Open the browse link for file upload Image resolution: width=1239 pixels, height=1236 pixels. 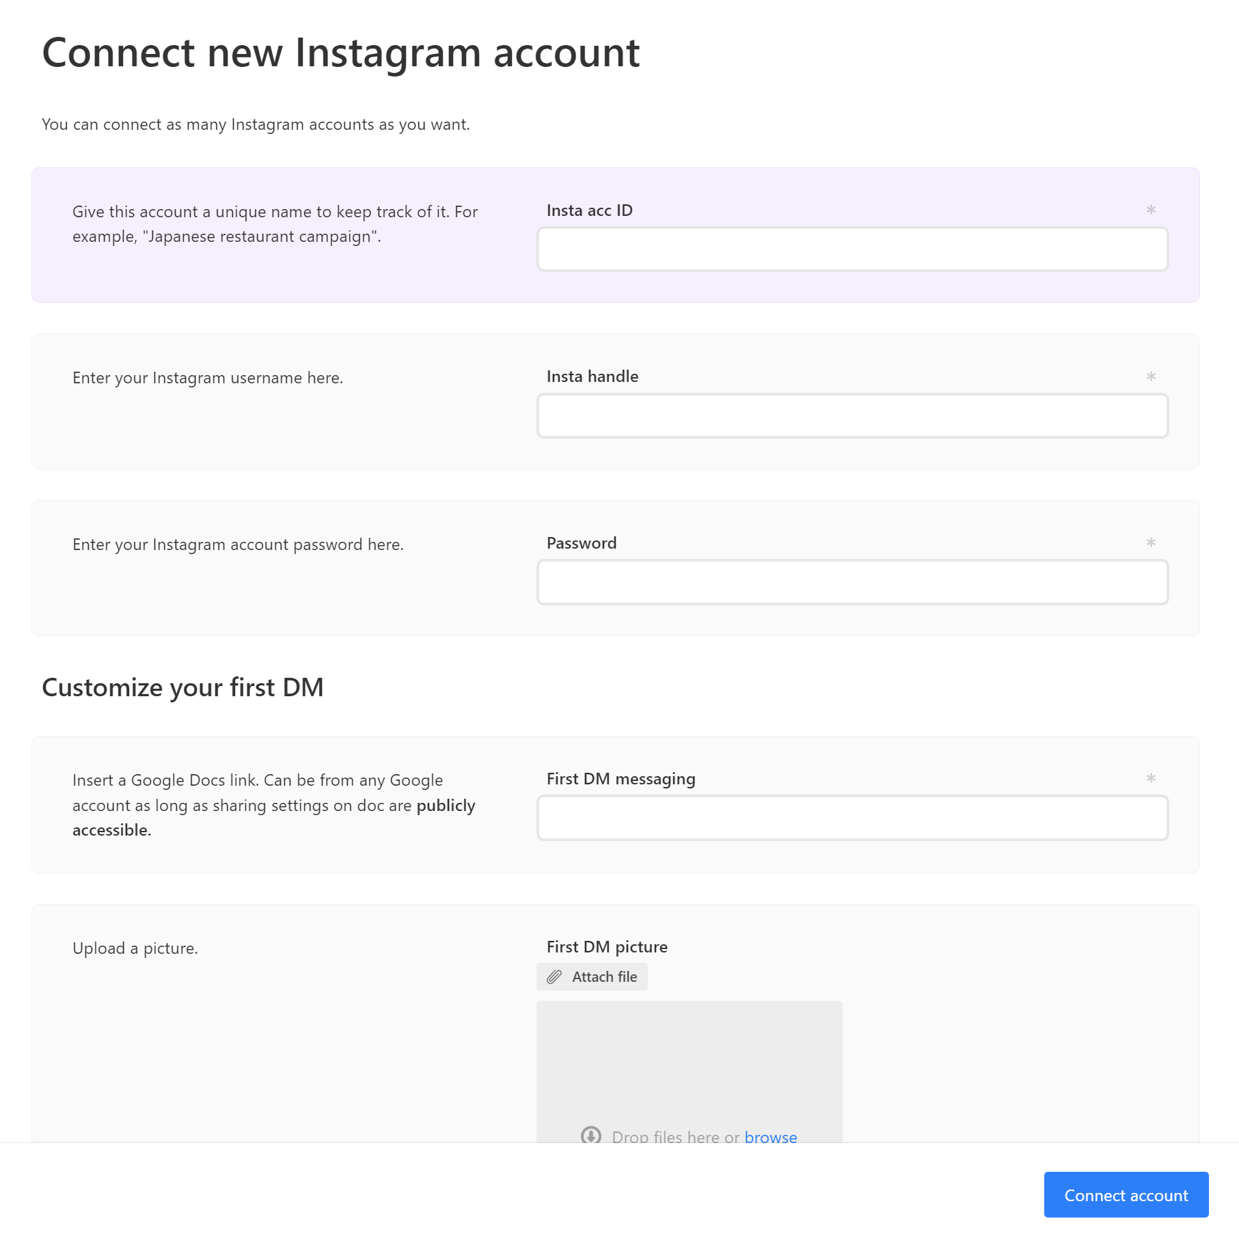(x=770, y=1136)
